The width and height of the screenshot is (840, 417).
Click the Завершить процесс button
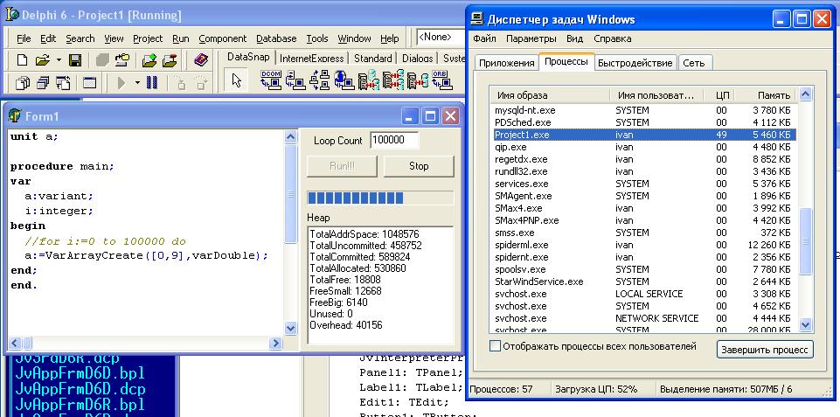(765, 350)
